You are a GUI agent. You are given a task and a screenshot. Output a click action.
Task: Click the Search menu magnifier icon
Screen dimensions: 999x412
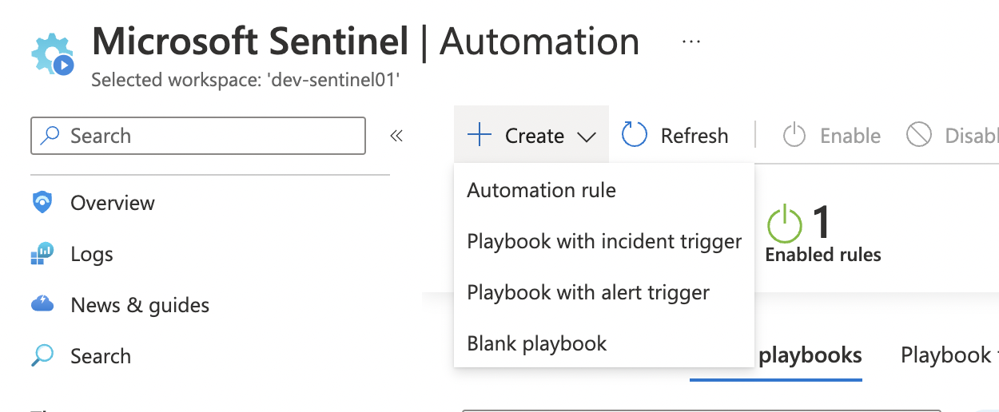coord(42,355)
